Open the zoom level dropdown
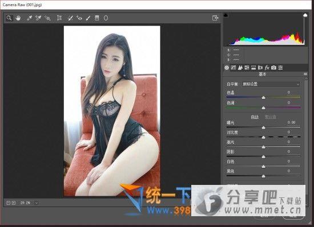Image resolution: width=314 pixels, height=227 pixels. (36, 203)
